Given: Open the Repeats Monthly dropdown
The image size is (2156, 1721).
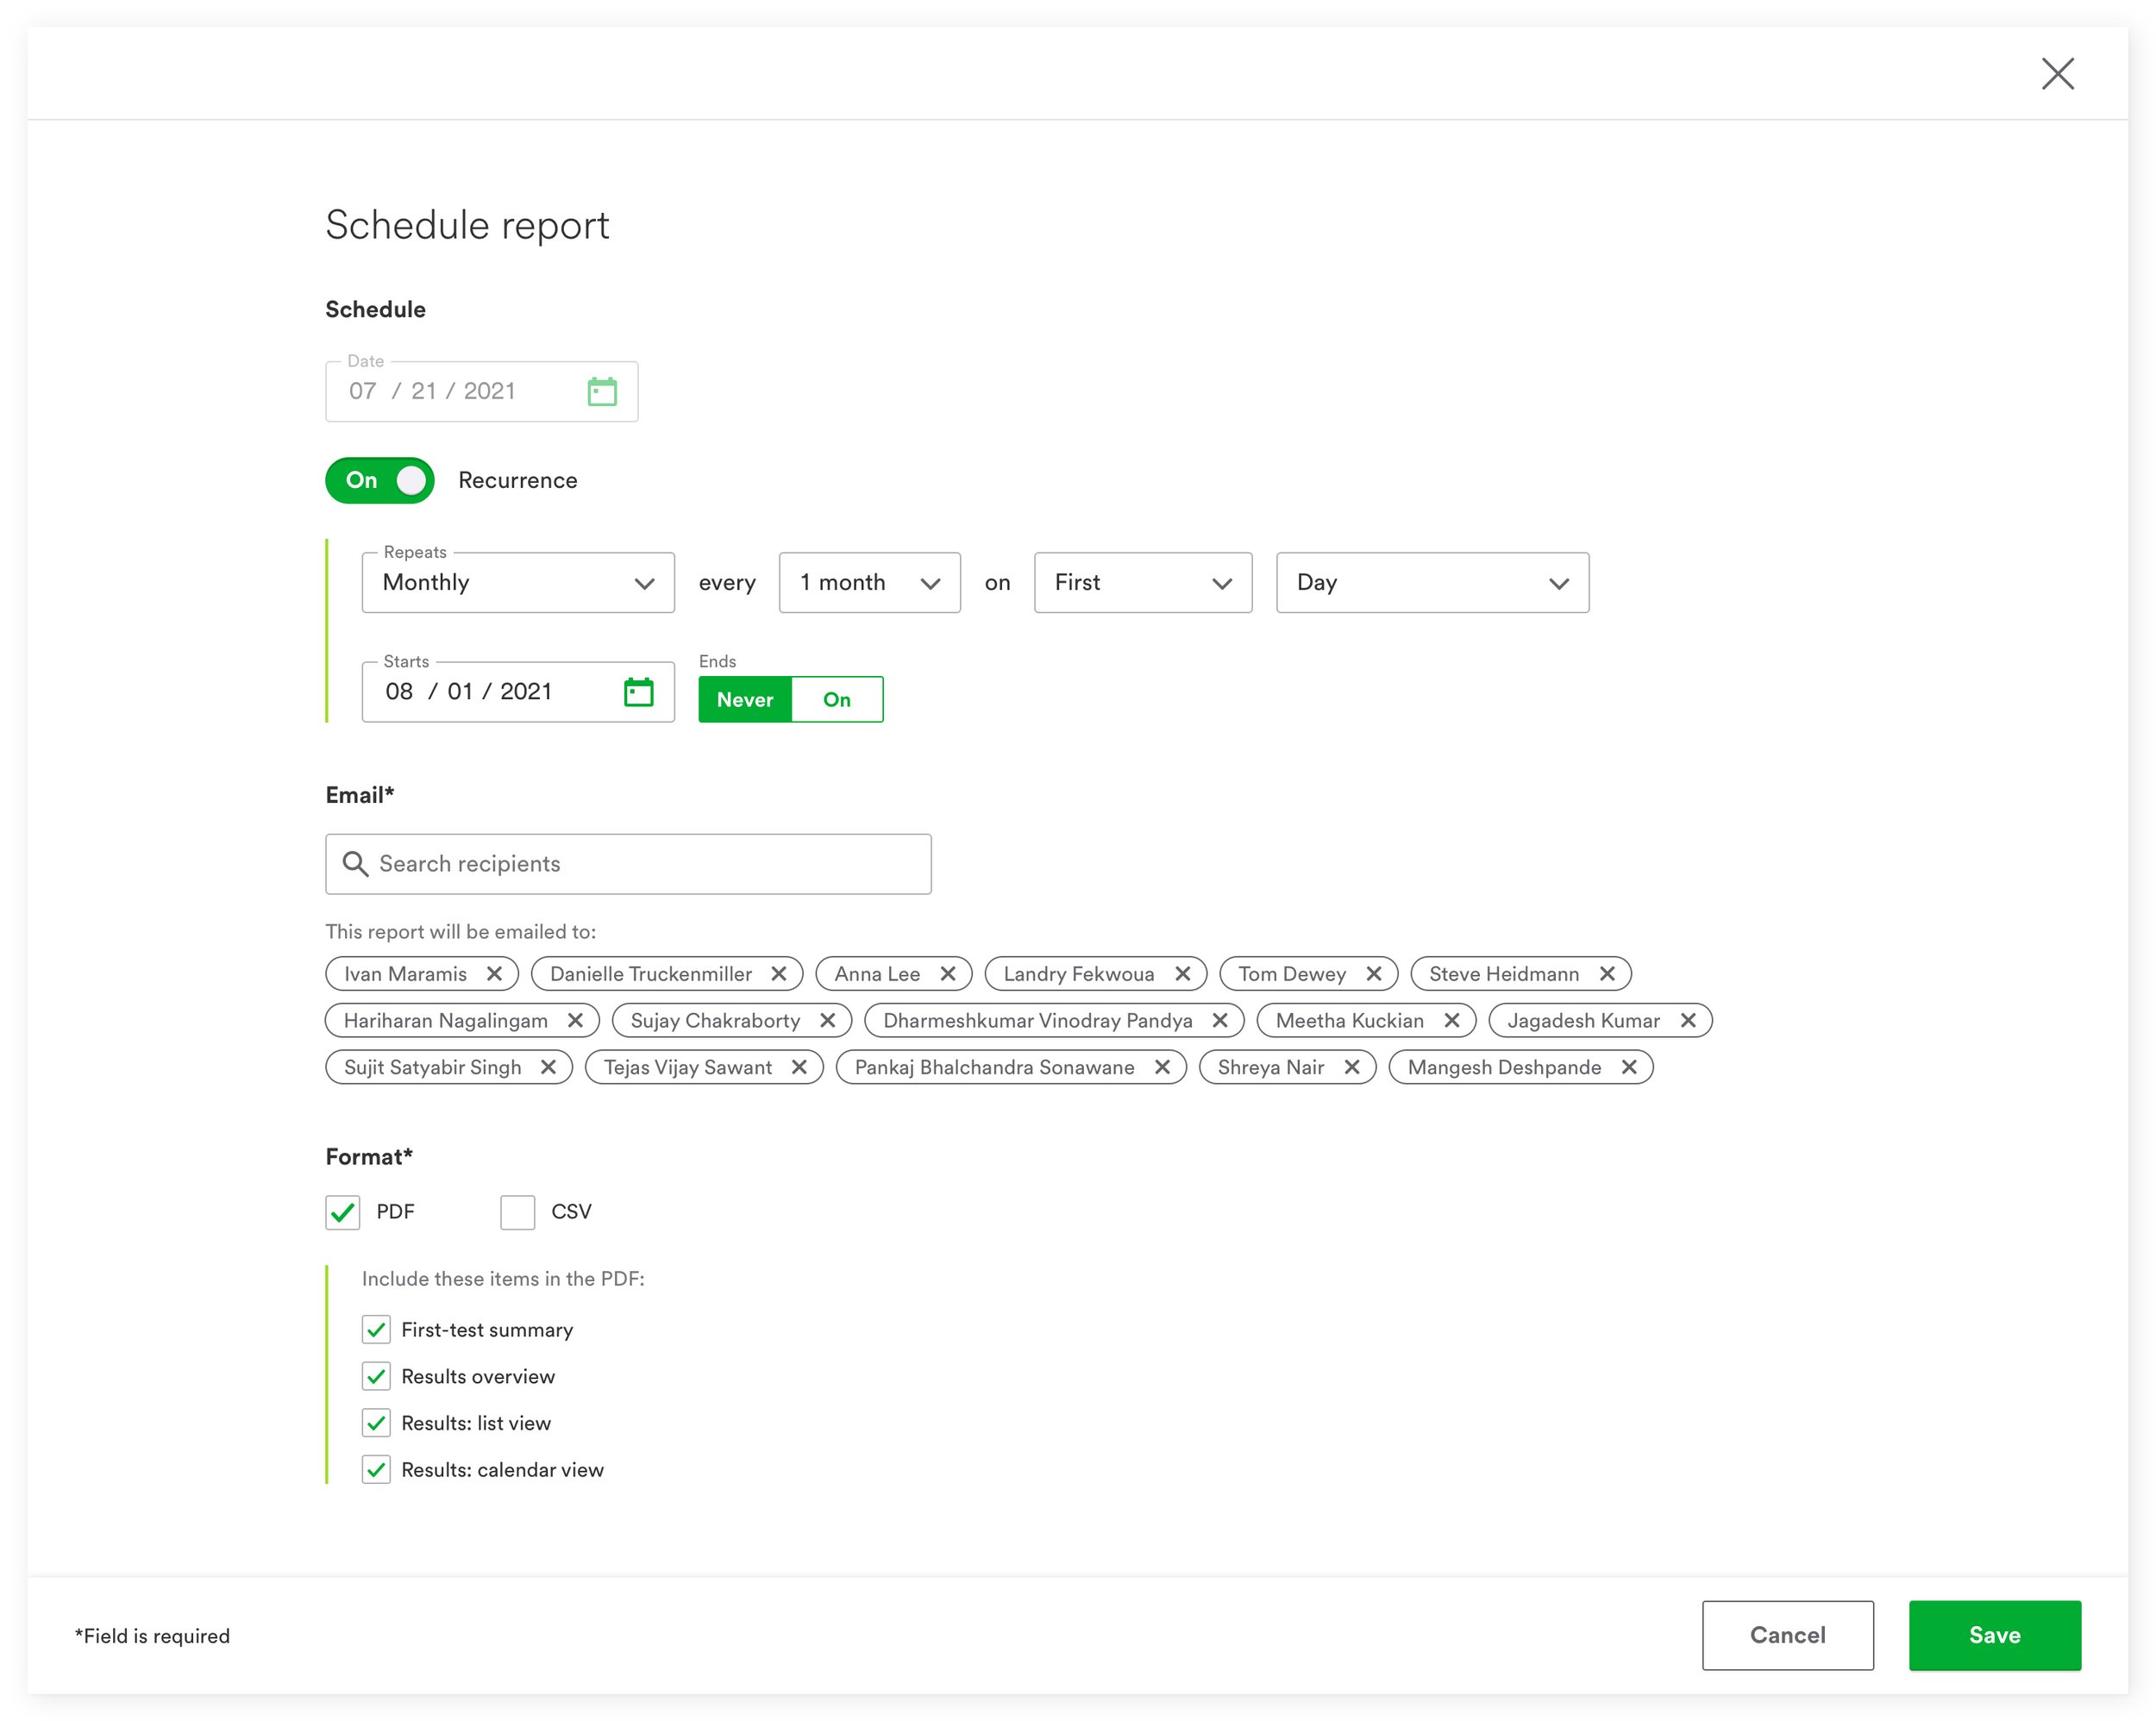Looking at the screenshot, I should coord(517,583).
